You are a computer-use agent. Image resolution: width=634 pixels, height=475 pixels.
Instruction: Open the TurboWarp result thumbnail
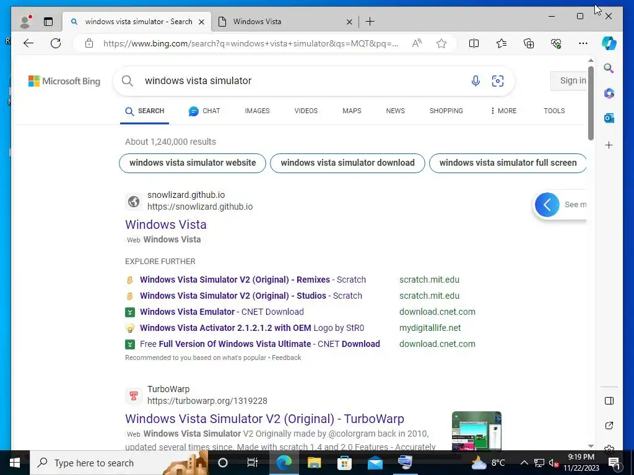click(x=477, y=430)
